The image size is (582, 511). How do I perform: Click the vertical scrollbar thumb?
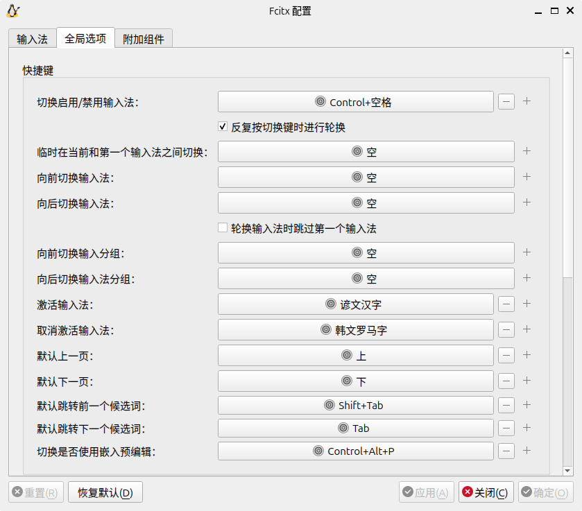click(x=567, y=168)
